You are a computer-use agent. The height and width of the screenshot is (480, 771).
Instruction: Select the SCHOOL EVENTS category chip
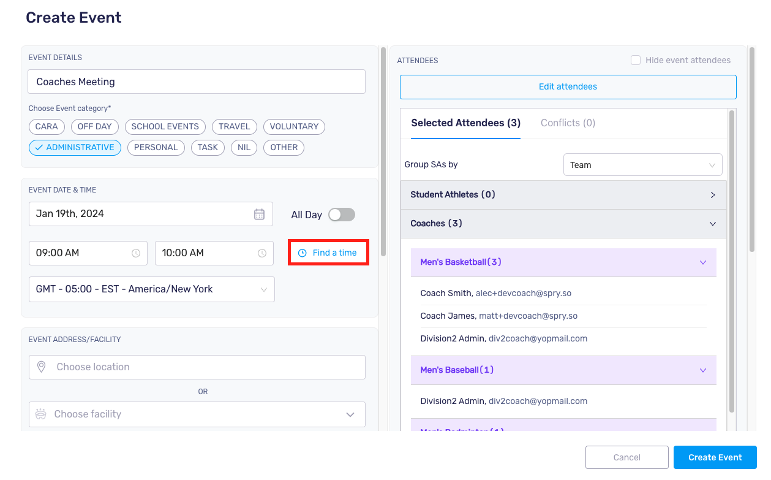(165, 126)
